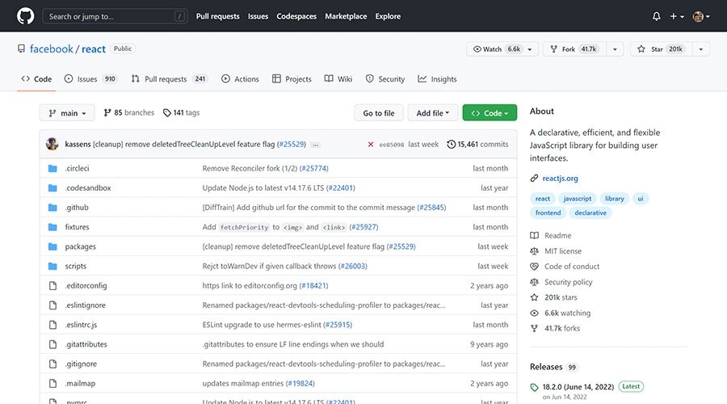Open the fixtures folder
This screenshot has height=404, width=727.
click(x=77, y=227)
